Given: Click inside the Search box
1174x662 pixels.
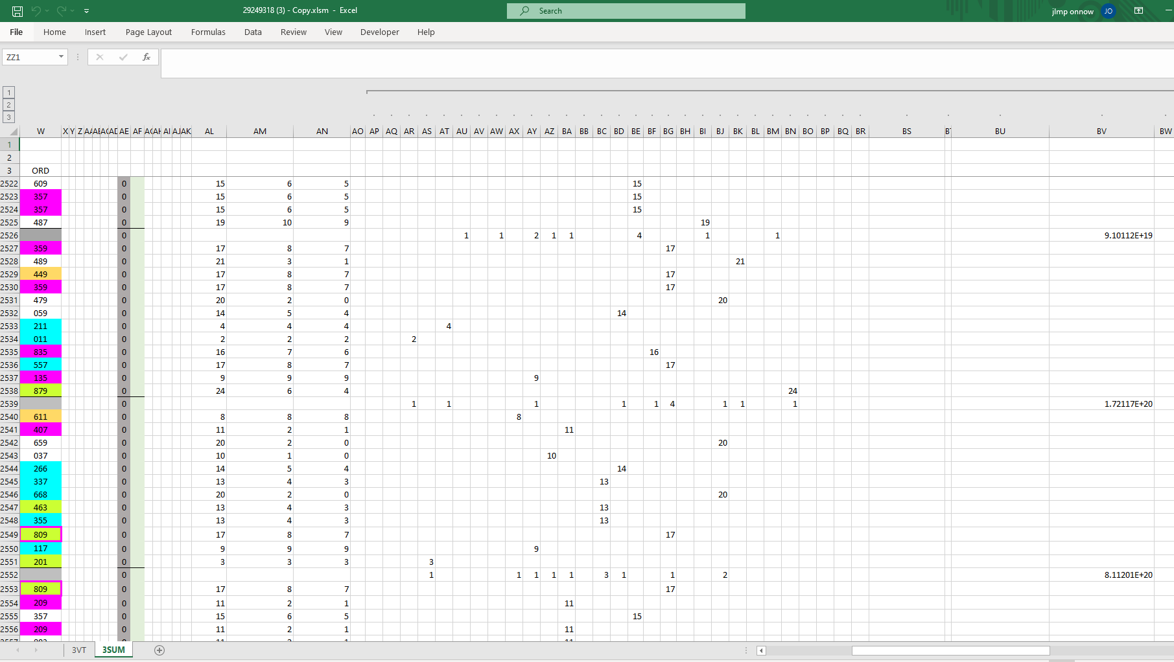Looking at the screenshot, I should click(x=626, y=10).
